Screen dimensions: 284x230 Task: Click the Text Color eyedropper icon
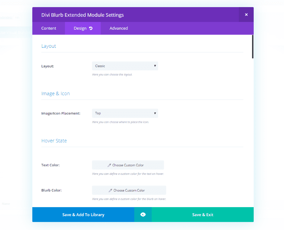[x=109, y=165]
